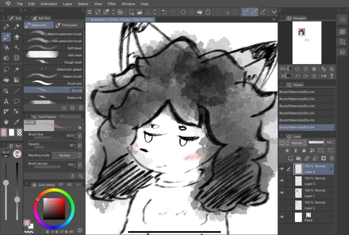Click Brush density slider bar

coord(47,167)
